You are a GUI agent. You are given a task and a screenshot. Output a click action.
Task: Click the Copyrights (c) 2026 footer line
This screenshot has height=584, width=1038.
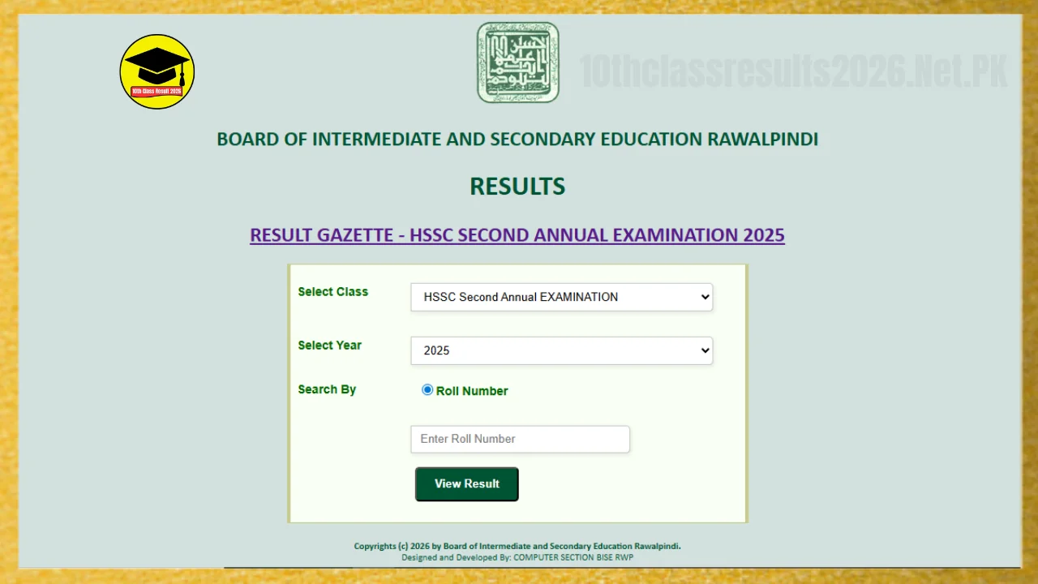tap(517, 547)
